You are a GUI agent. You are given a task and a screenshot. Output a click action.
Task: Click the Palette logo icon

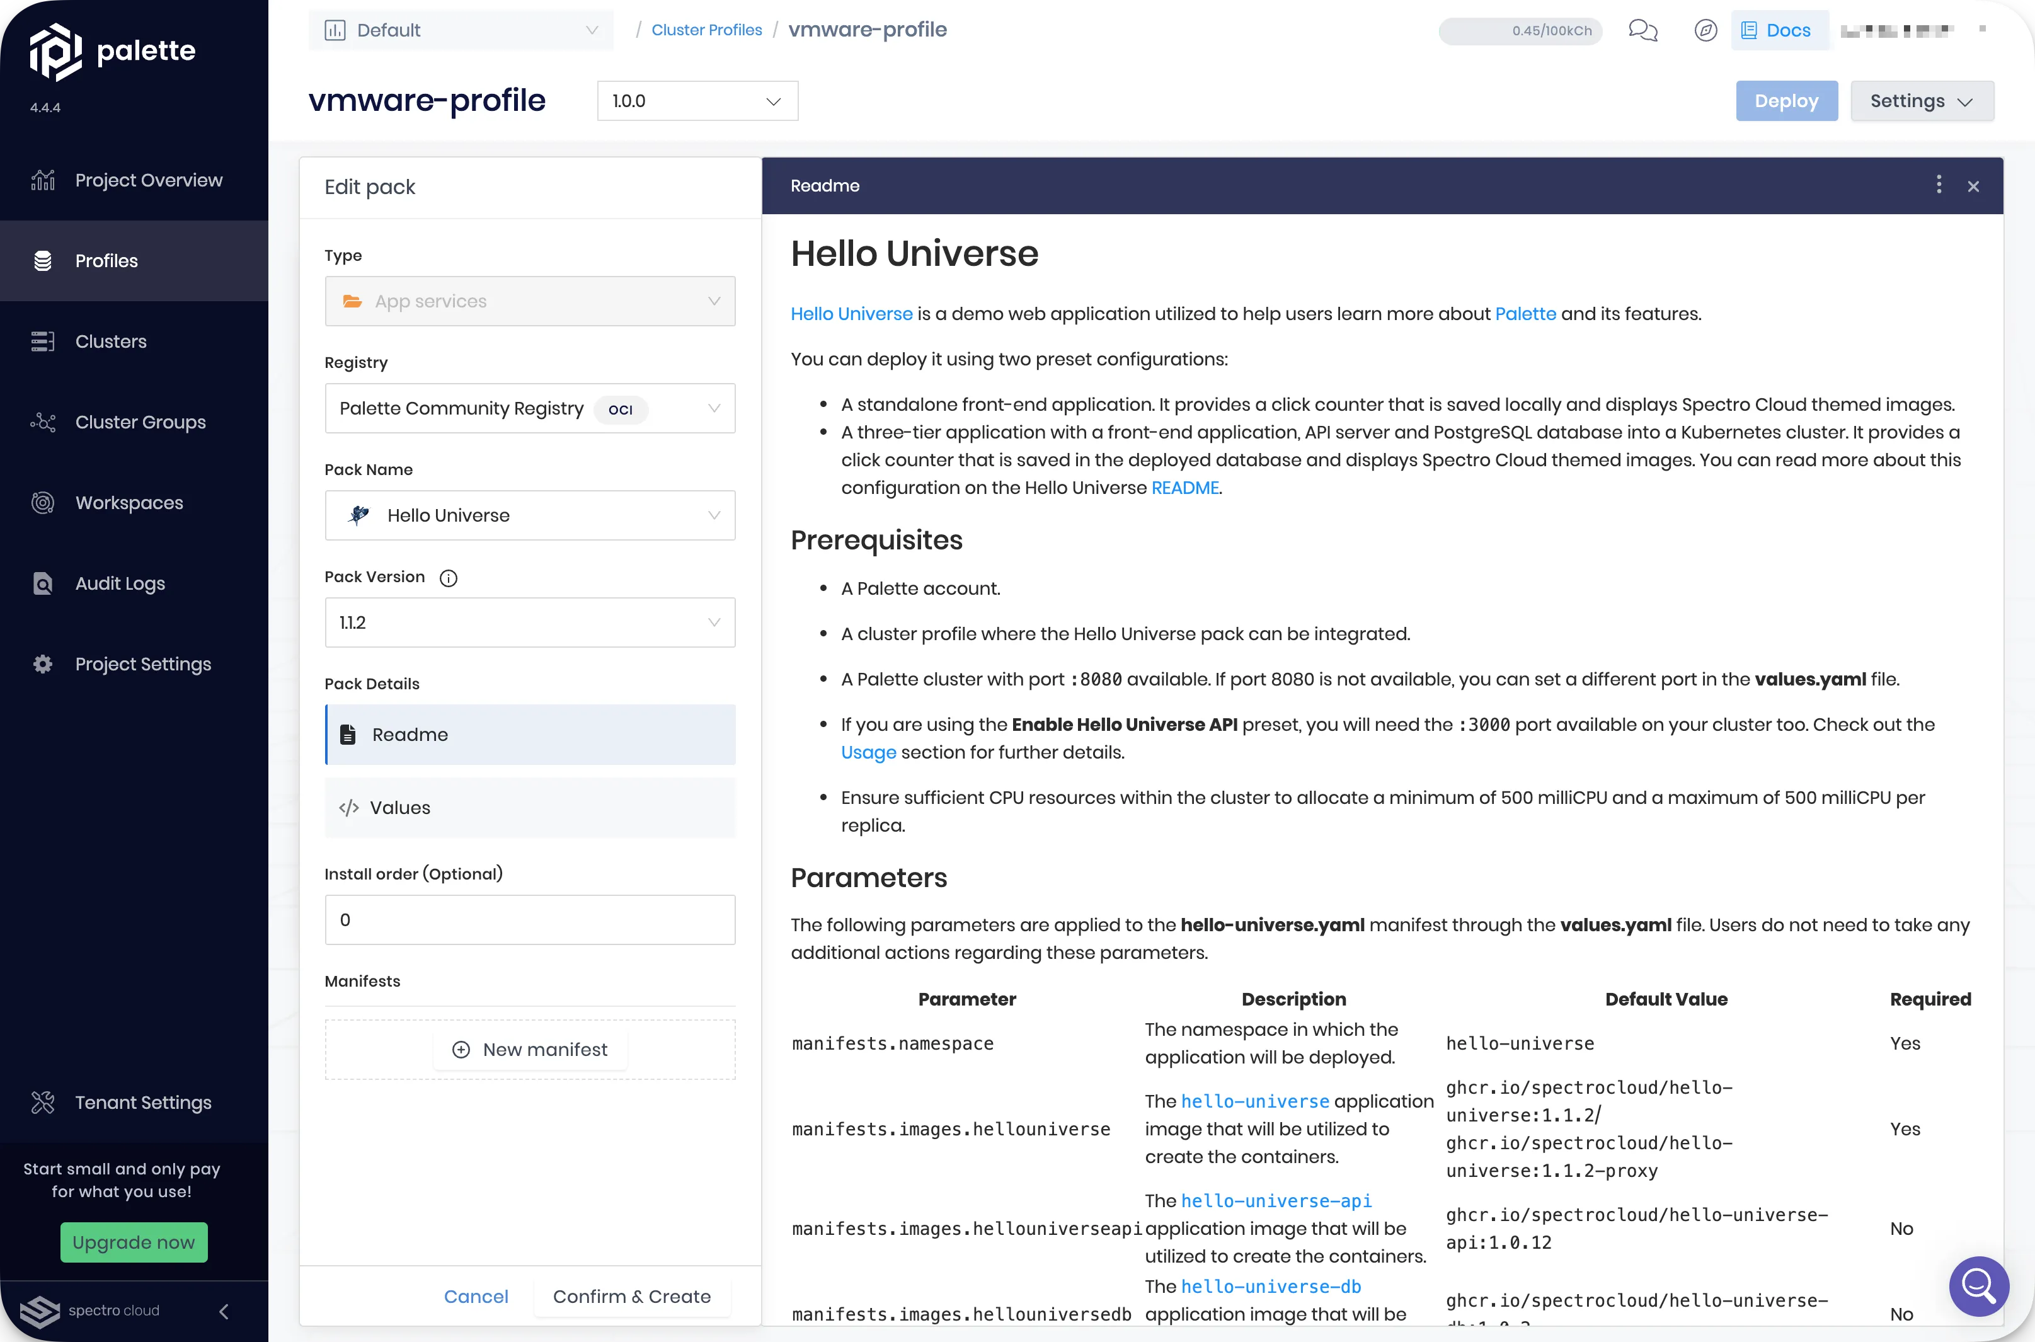tap(55, 52)
